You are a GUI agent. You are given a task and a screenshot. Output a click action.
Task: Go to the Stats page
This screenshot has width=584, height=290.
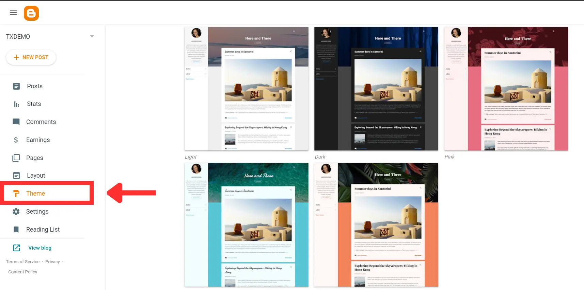[x=34, y=104]
